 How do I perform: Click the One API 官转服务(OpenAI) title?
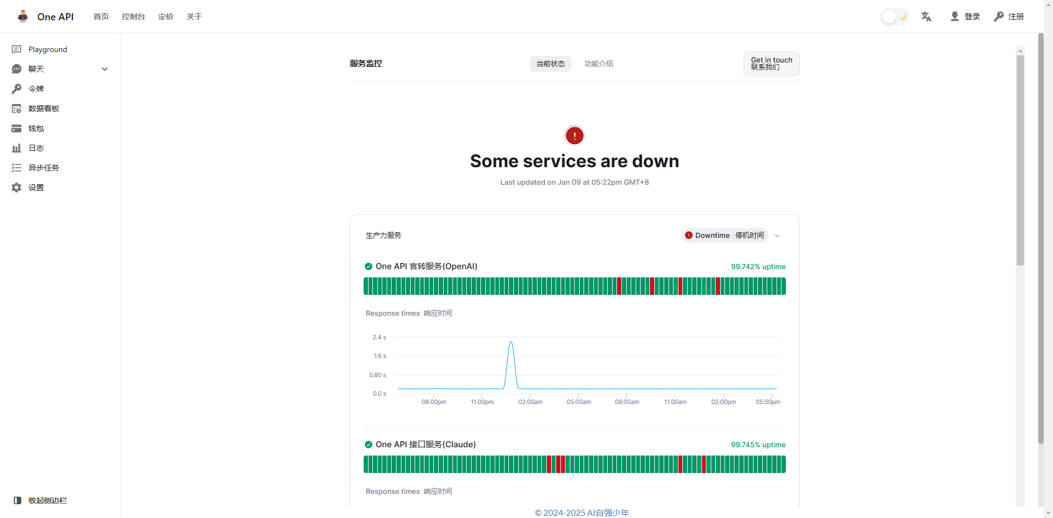[427, 266]
